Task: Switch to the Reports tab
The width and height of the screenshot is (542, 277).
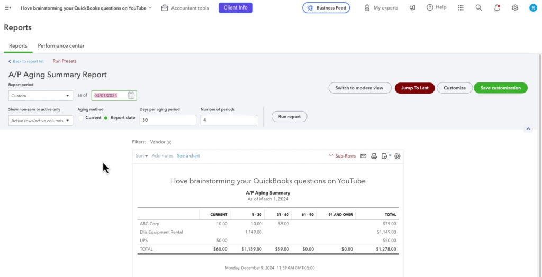Action: pyautogui.click(x=19, y=45)
